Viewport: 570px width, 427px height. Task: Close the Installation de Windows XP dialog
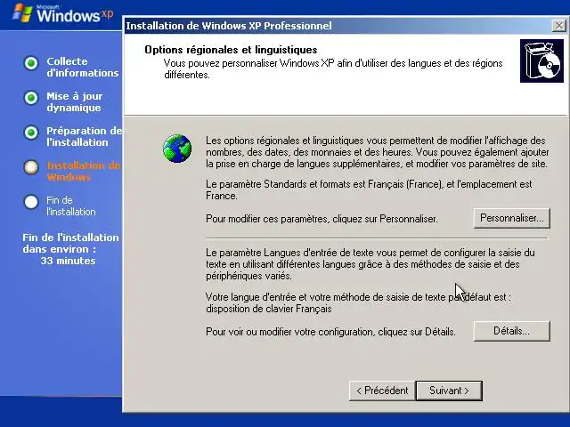[558, 26]
